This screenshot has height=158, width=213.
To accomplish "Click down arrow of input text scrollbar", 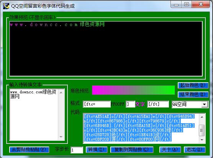I will click(61, 137).
